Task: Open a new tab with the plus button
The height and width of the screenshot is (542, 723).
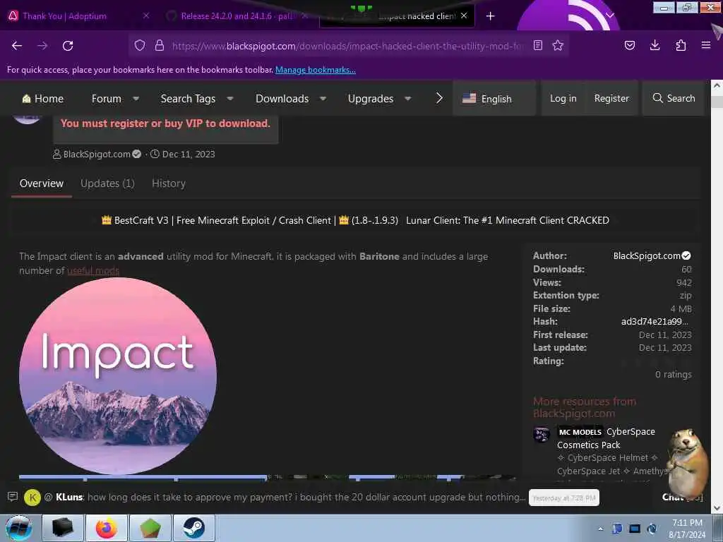Action: (490, 16)
